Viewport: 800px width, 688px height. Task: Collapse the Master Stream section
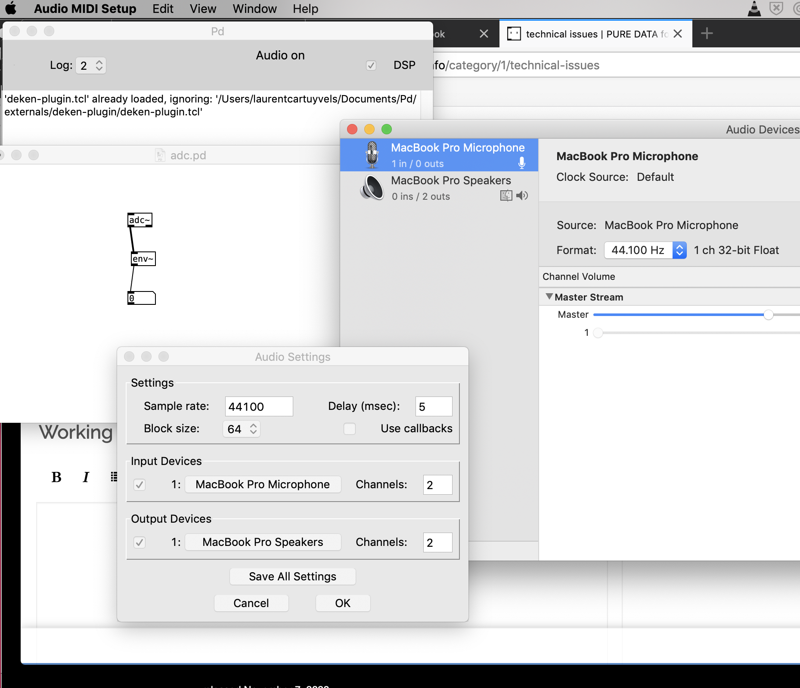(x=549, y=297)
